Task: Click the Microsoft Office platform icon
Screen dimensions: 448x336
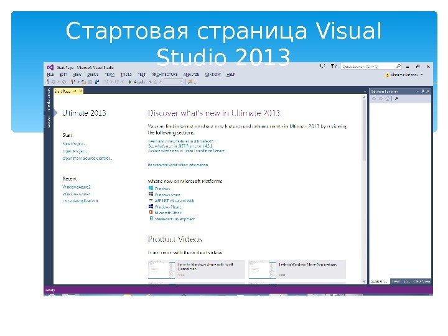Action: click(x=151, y=212)
